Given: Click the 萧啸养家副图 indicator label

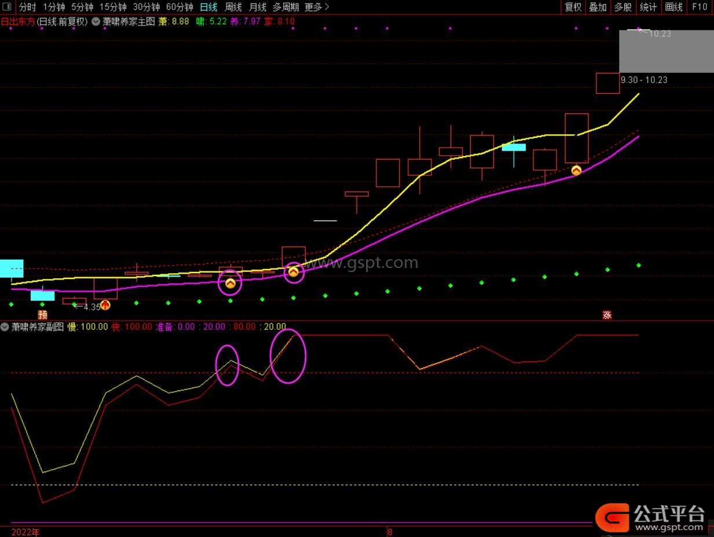Looking at the screenshot, I should pos(38,326).
